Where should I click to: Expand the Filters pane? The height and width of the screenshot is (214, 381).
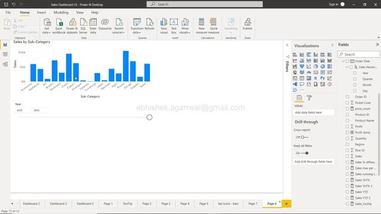287,45
